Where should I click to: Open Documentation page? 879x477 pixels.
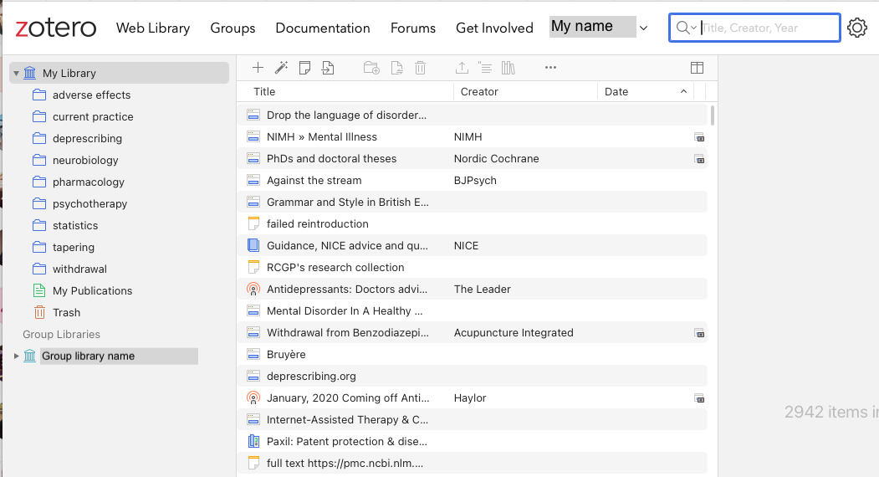tap(323, 28)
